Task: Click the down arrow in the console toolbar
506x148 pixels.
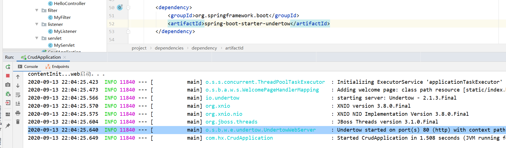Action: coord(18,86)
